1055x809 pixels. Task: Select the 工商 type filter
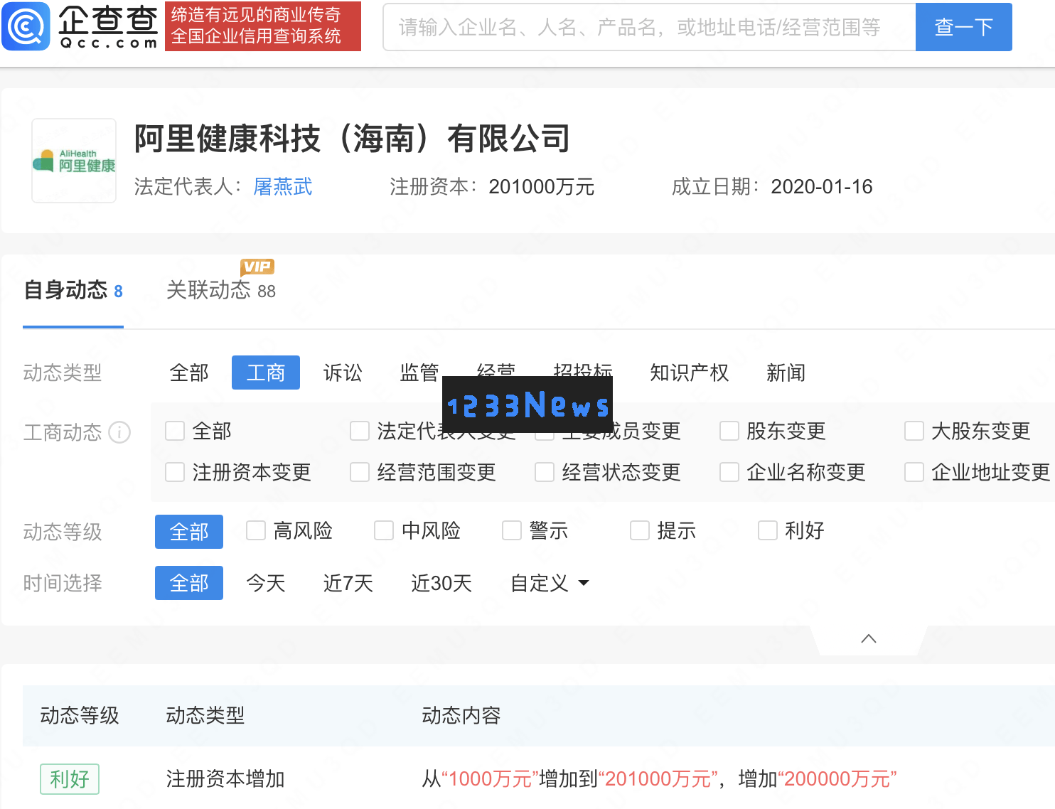266,373
